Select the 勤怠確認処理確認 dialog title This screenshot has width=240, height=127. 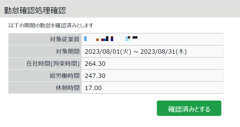click(x=35, y=11)
